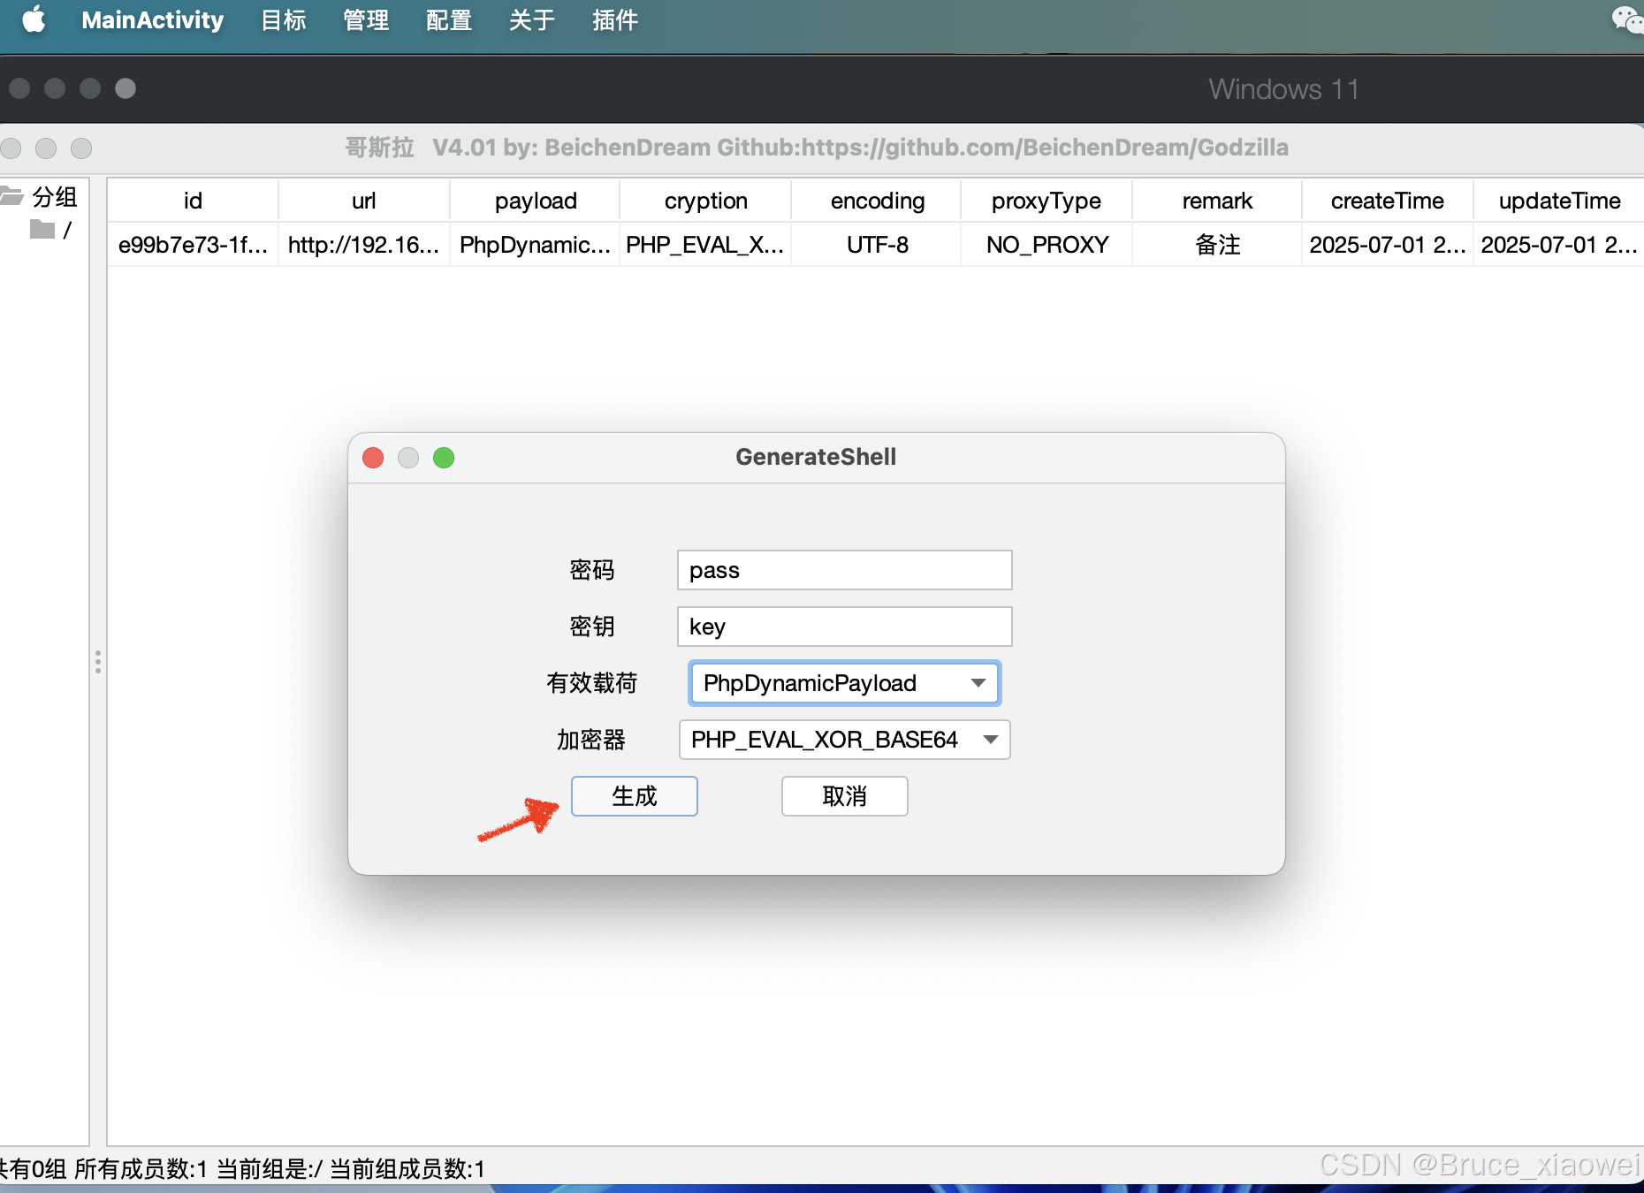The width and height of the screenshot is (1644, 1193).
Task: Select the e99b7e73-1f... id cell
Action: point(193,245)
